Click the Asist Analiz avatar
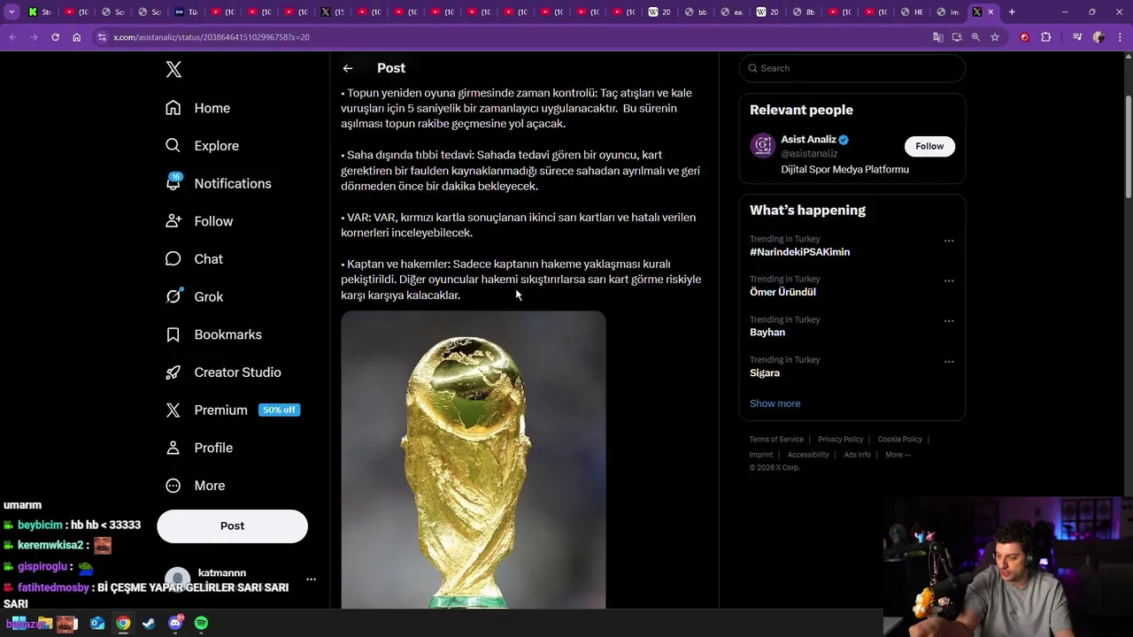1133x637 pixels. click(x=762, y=145)
